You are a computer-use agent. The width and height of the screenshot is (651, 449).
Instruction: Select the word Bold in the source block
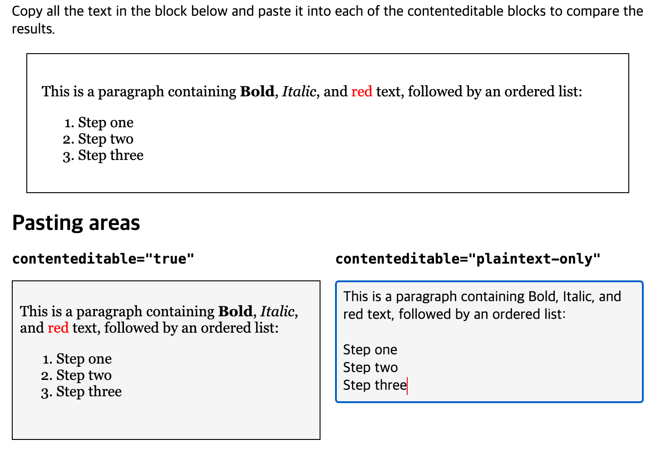tap(257, 91)
